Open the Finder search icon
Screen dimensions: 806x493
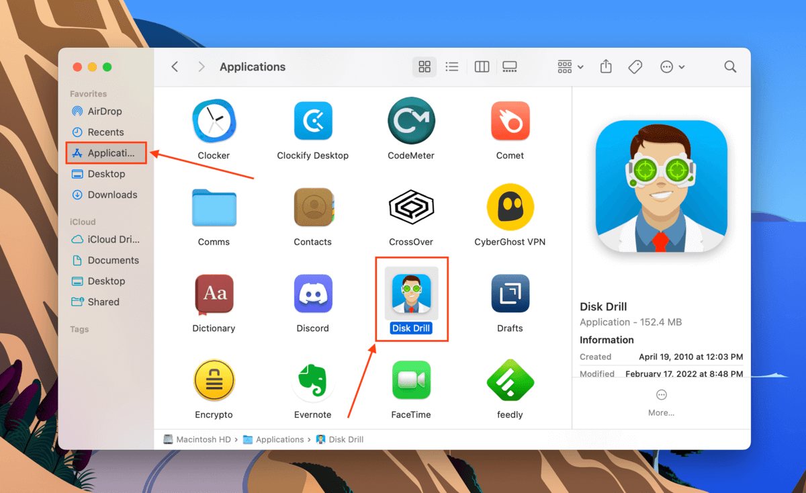730,66
